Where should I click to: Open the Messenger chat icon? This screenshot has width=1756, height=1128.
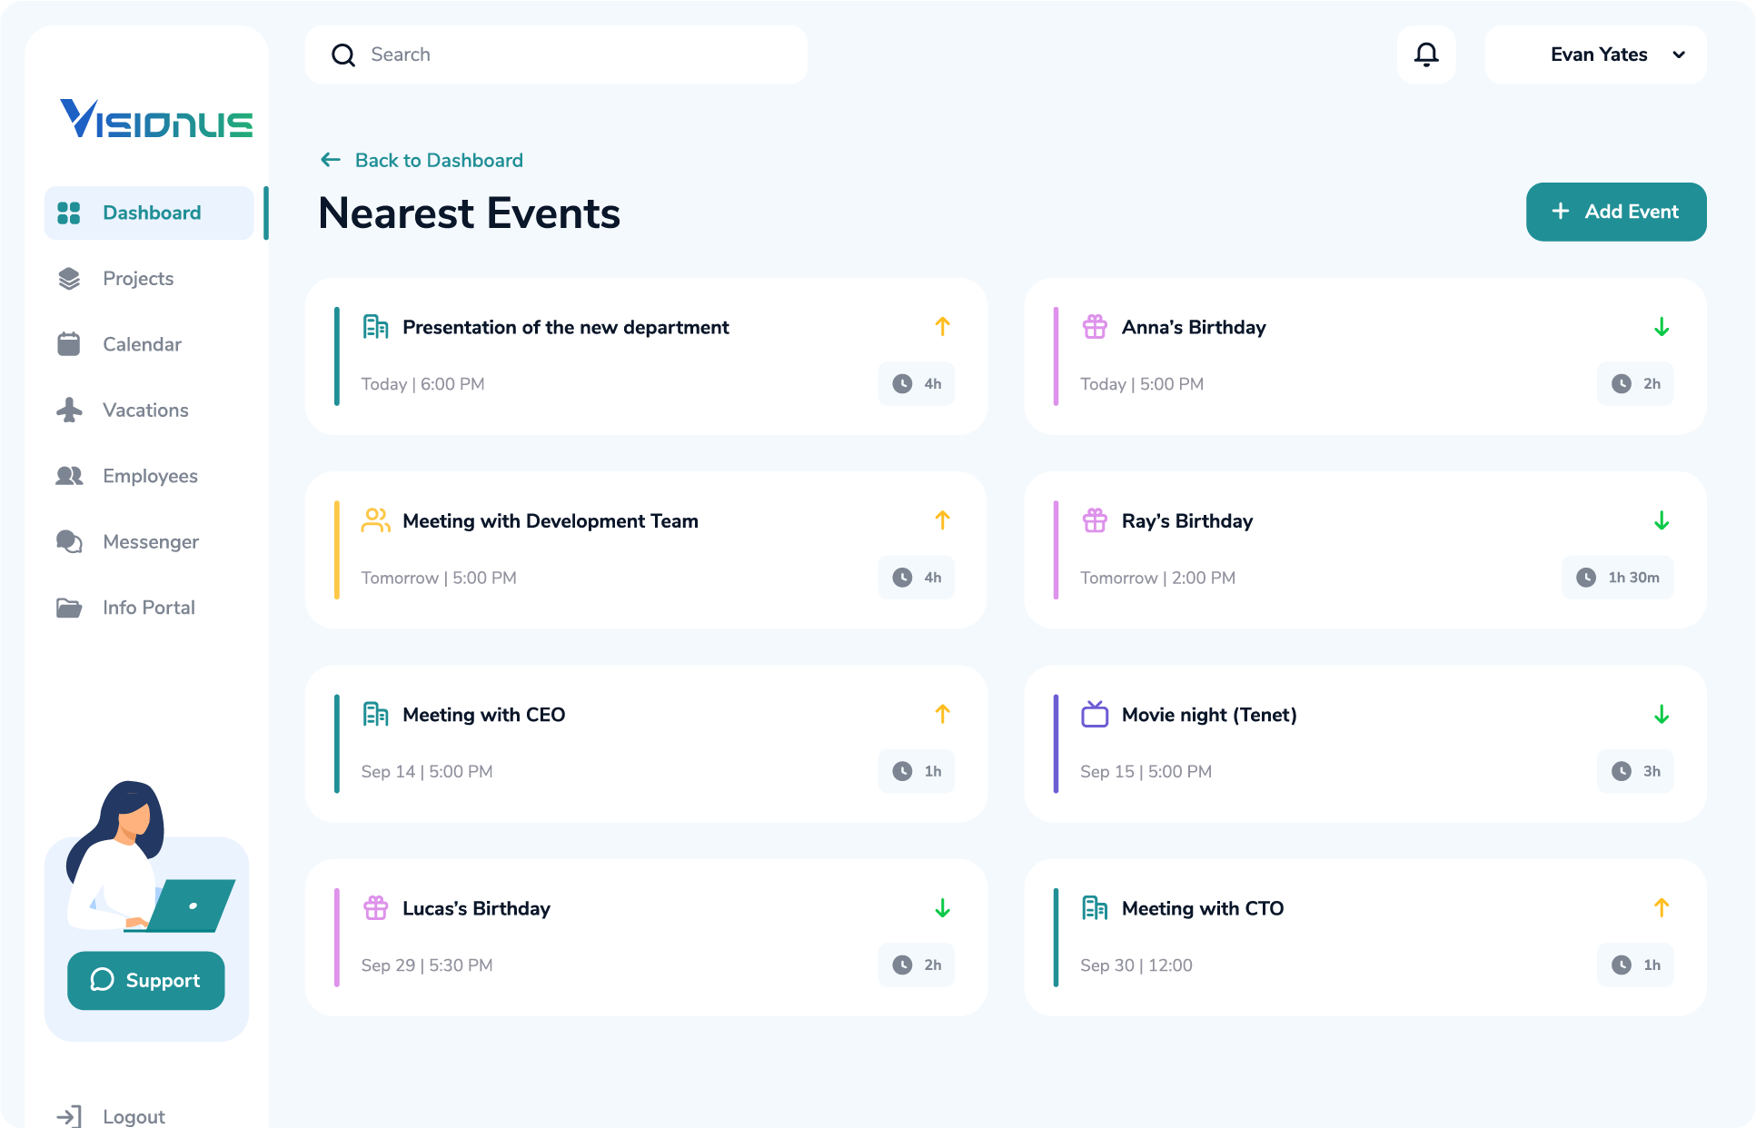click(68, 541)
